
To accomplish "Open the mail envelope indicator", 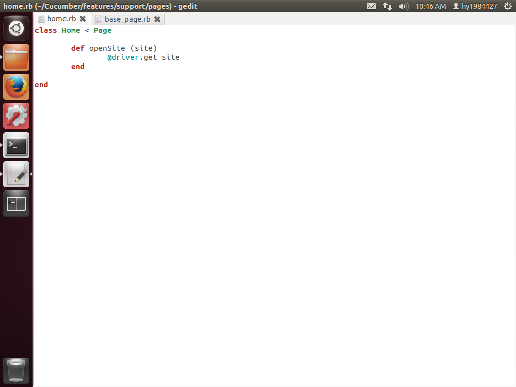I will (371, 6).
